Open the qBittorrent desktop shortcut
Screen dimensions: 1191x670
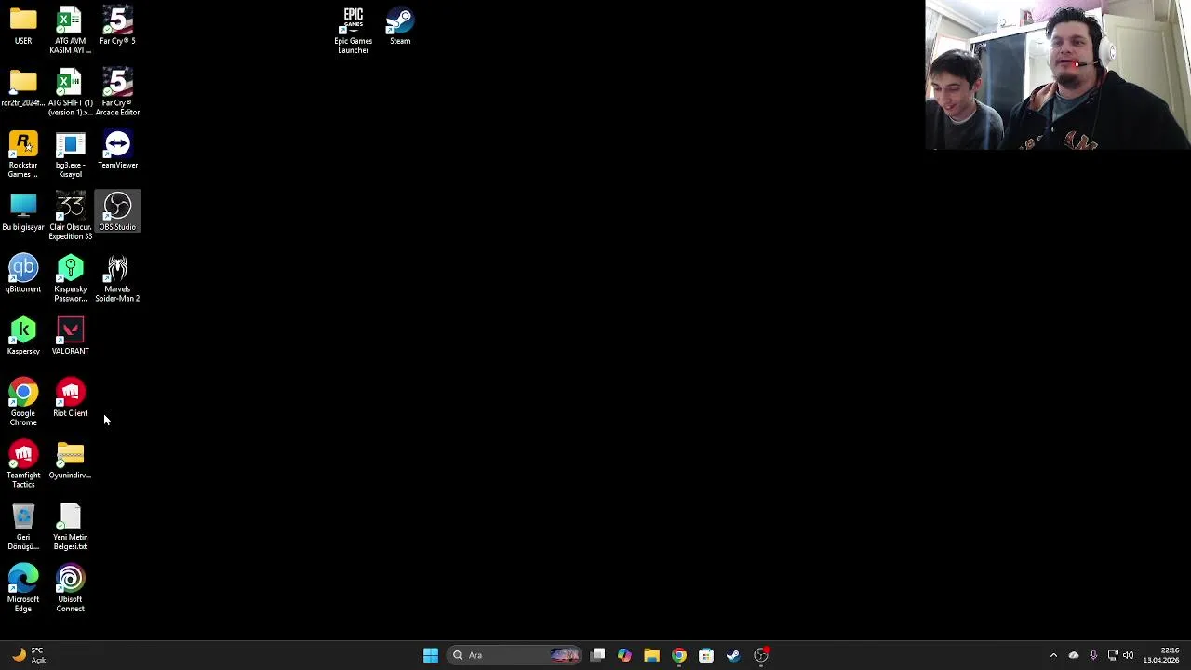(23, 275)
